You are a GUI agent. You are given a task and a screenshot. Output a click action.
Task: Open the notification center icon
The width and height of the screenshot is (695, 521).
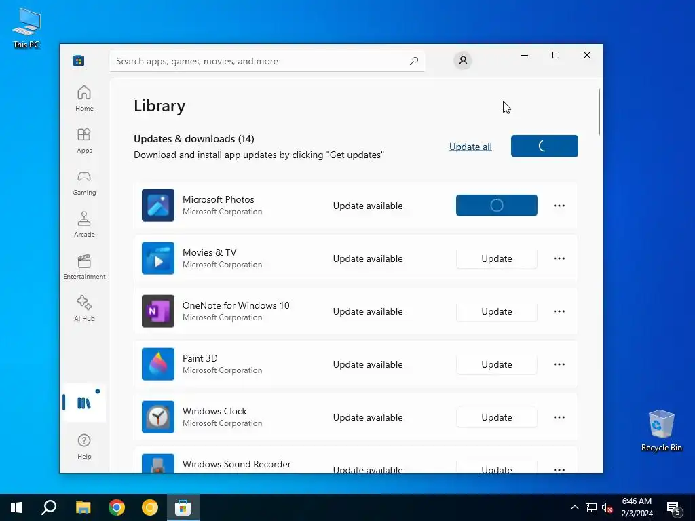[674, 508]
